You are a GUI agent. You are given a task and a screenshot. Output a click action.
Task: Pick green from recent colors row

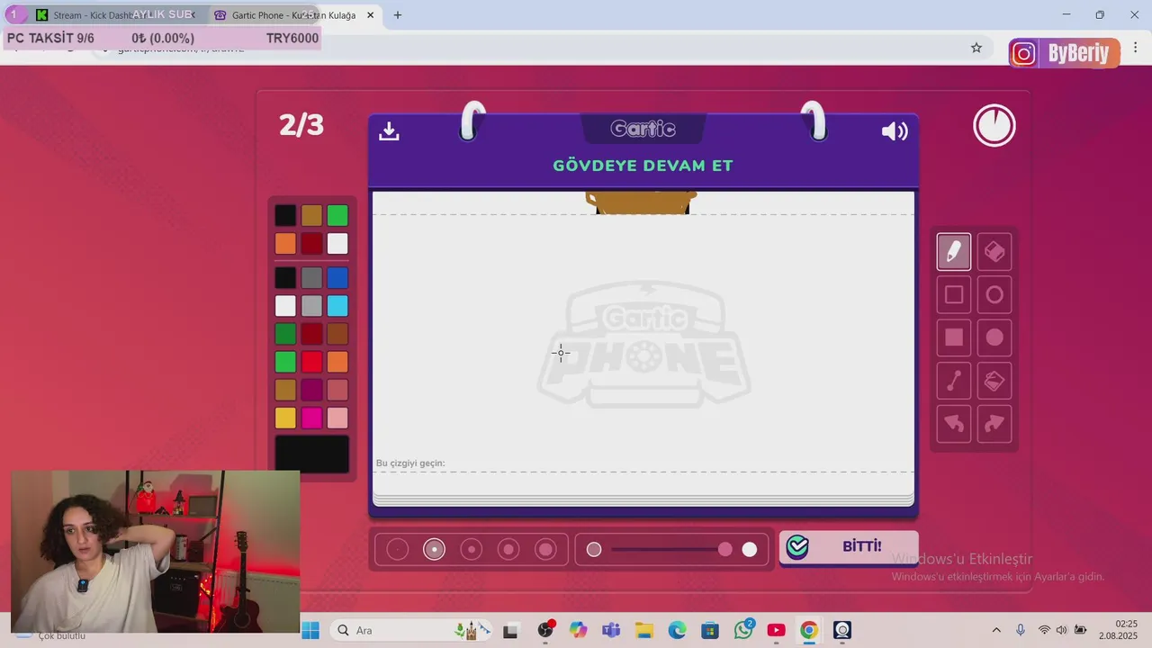point(337,215)
